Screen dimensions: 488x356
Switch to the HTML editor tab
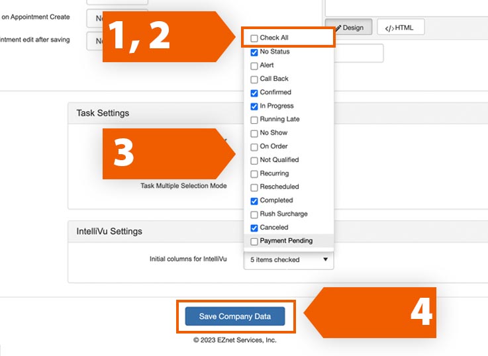coord(400,28)
